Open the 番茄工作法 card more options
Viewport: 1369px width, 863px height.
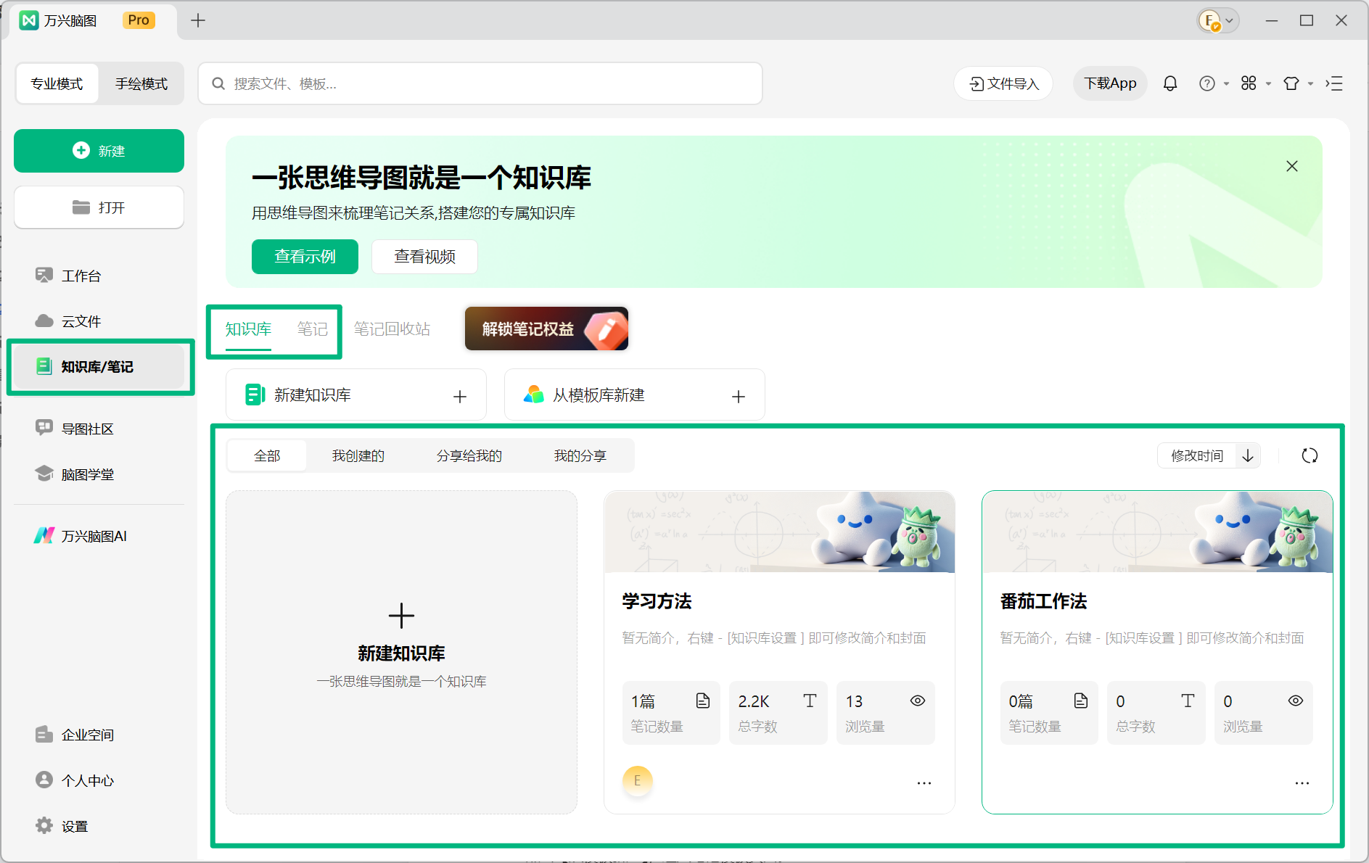pyautogui.click(x=1302, y=783)
